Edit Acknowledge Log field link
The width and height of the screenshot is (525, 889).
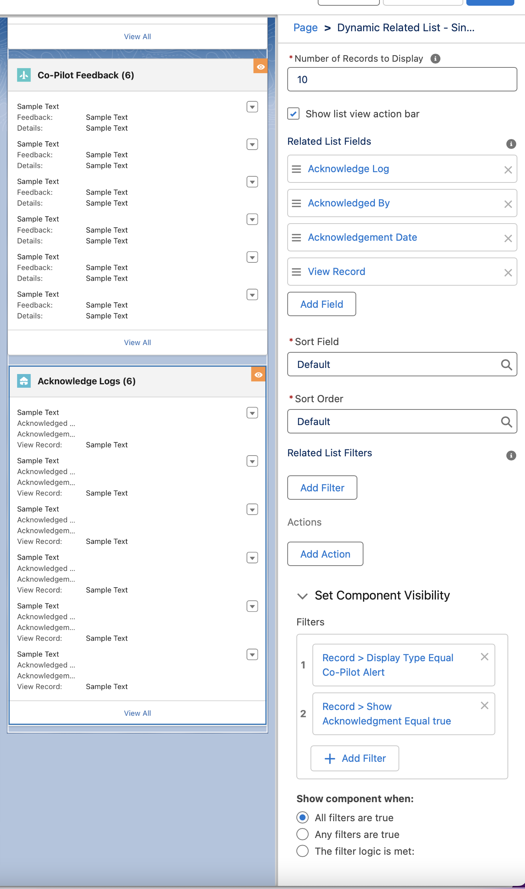coord(349,169)
